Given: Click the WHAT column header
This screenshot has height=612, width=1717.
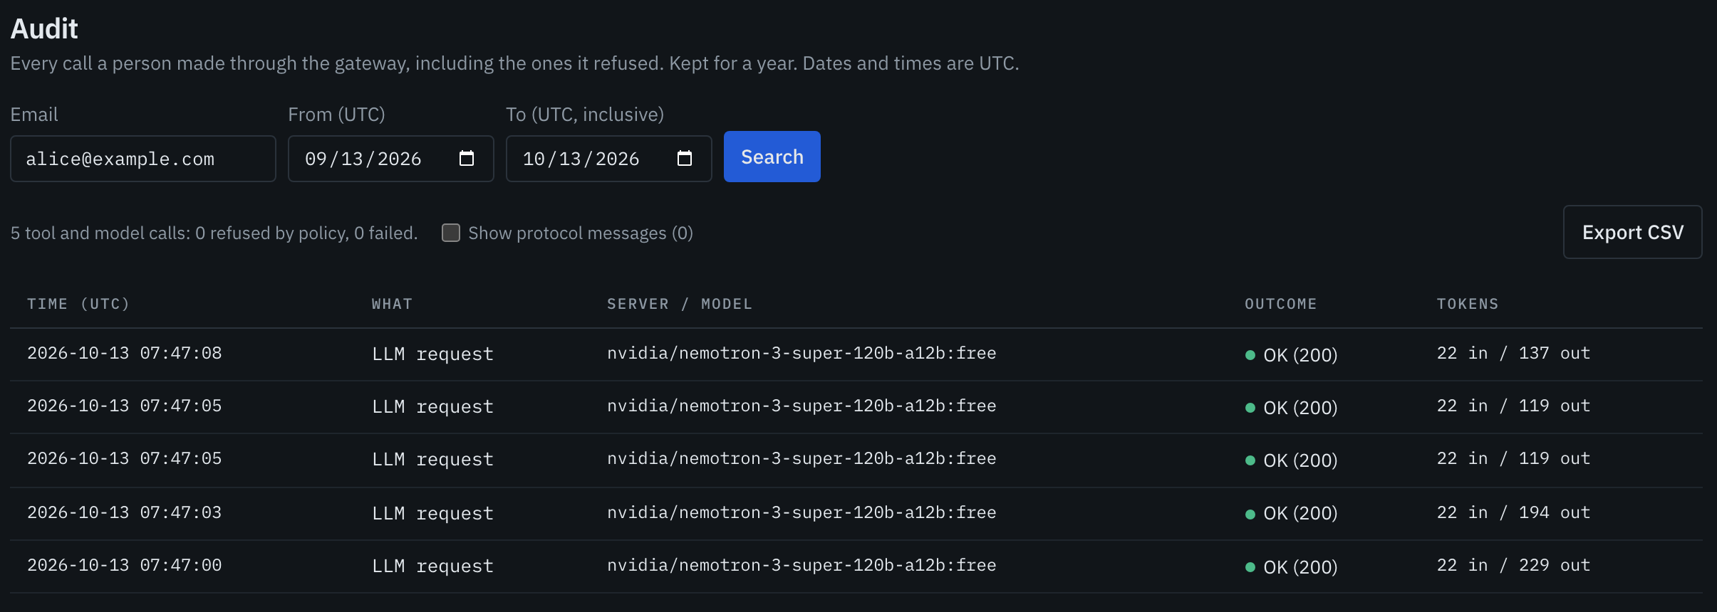Looking at the screenshot, I should 392,304.
